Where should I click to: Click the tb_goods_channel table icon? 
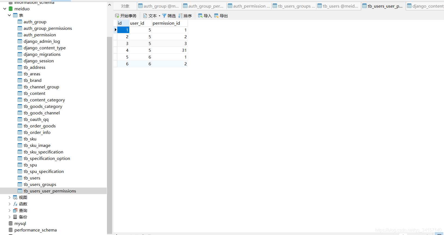pyautogui.click(x=20, y=113)
